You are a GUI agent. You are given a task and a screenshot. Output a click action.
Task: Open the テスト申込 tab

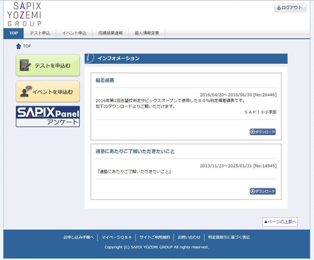coord(40,33)
